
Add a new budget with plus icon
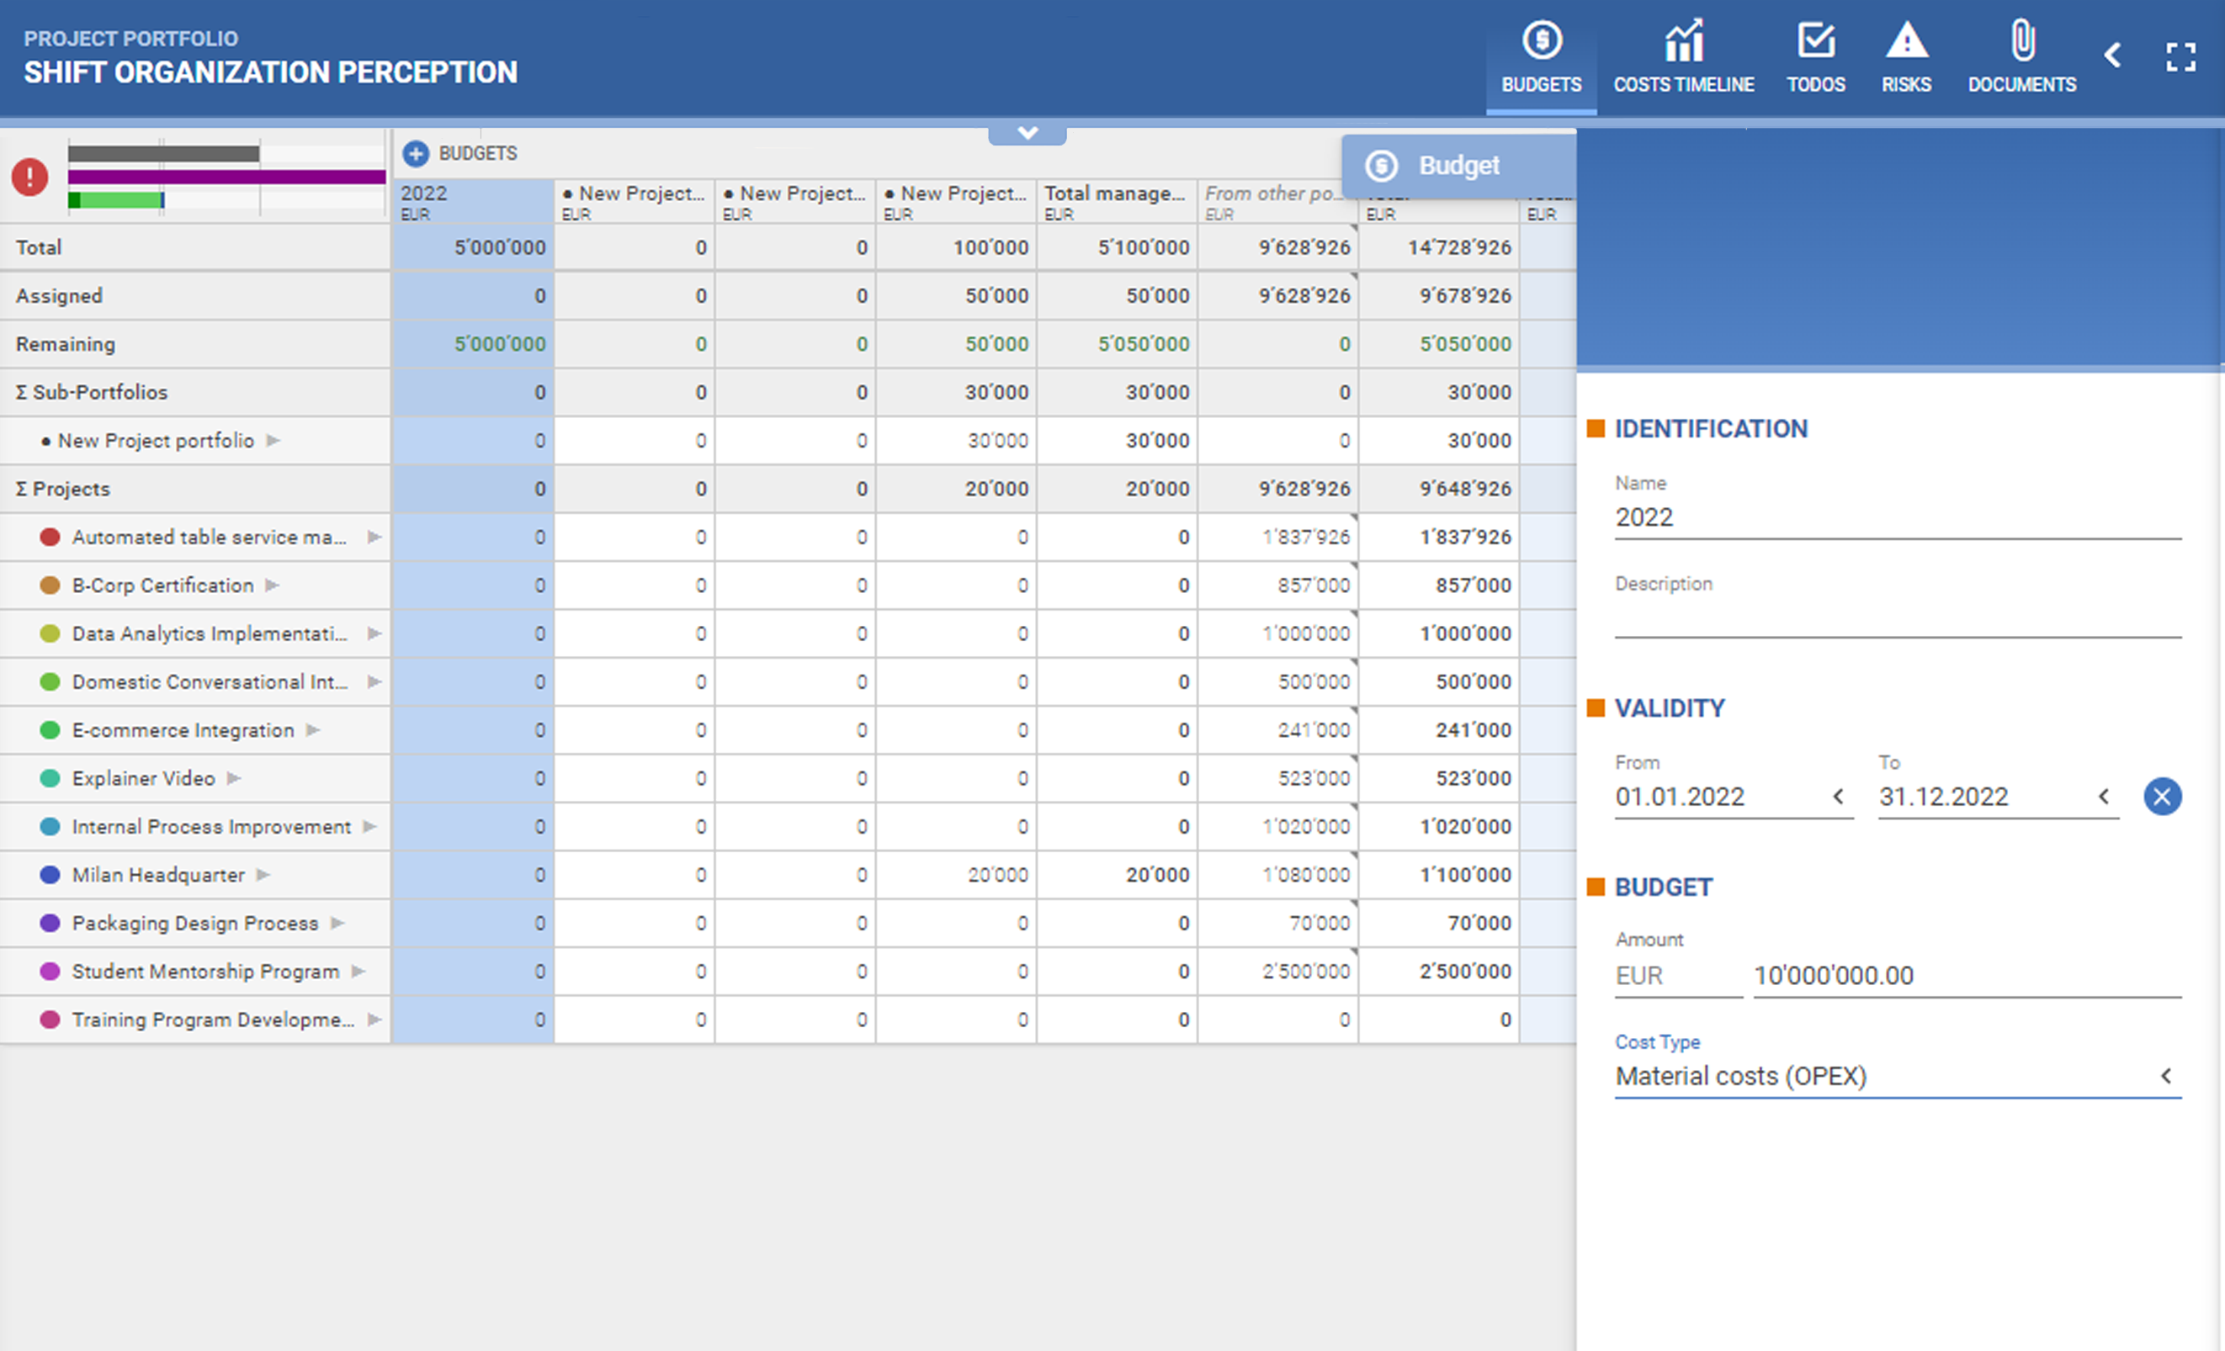416,153
